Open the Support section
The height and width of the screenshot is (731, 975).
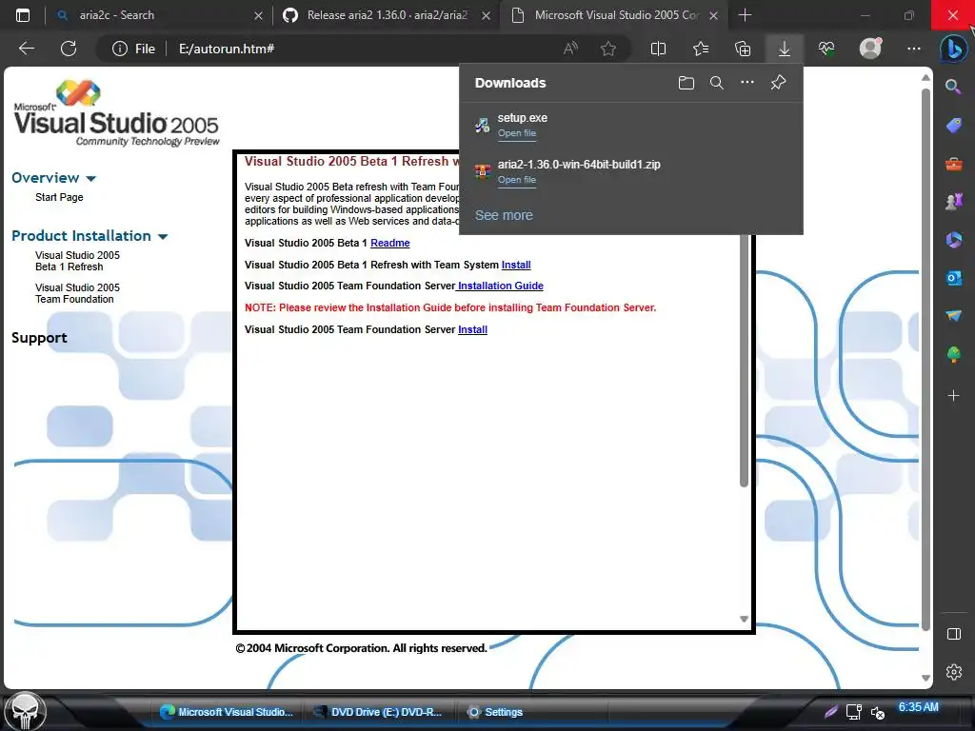tap(39, 338)
